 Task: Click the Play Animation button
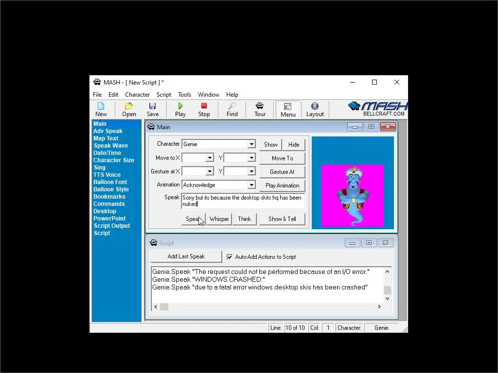click(282, 186)
